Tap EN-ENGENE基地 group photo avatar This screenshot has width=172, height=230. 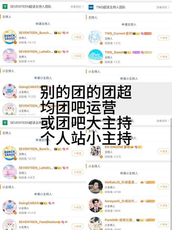click(95, 151)
